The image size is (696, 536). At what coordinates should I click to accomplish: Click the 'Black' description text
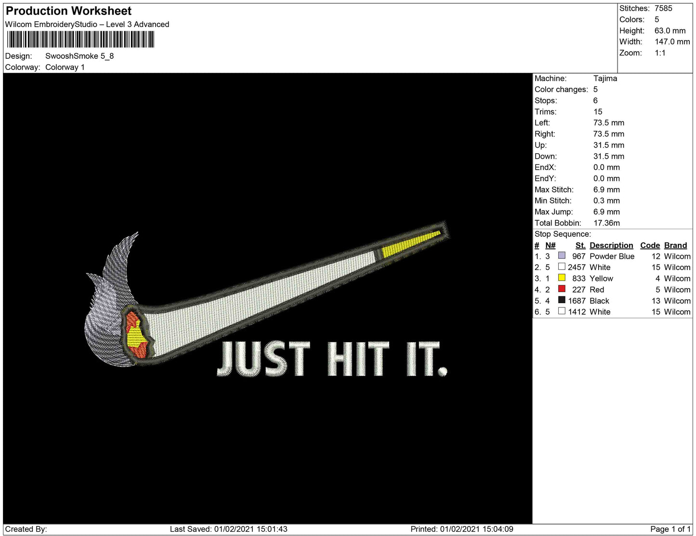599,300
